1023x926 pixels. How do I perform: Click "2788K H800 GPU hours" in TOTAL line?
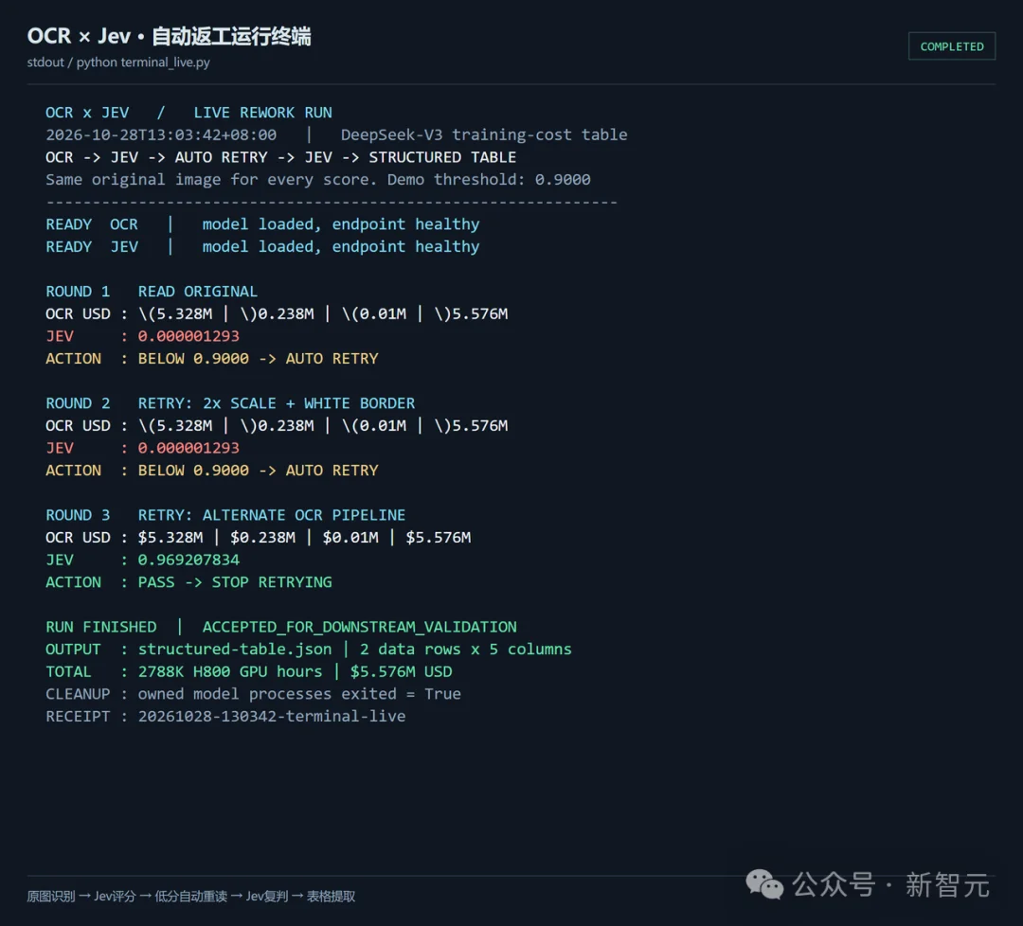click(230, 671)
